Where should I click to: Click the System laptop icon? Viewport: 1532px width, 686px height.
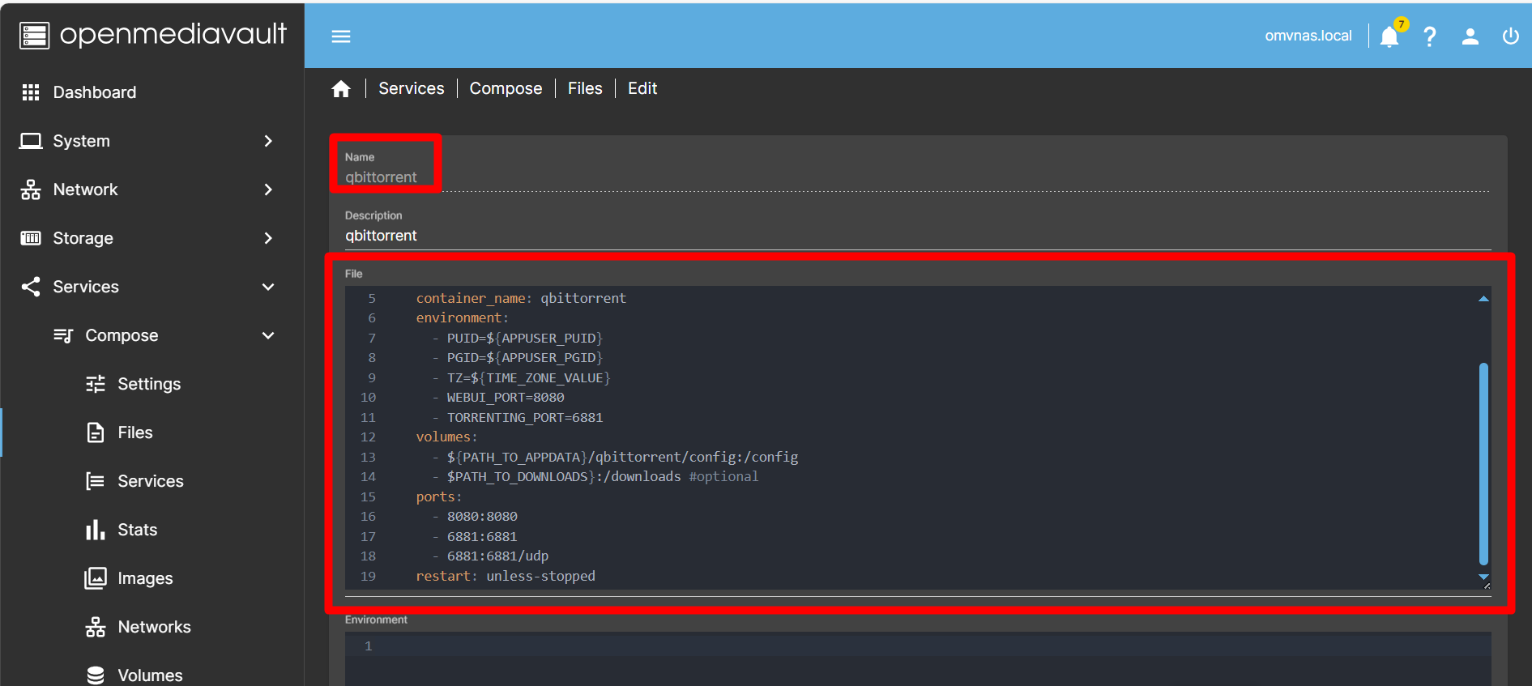pos(31,141)
